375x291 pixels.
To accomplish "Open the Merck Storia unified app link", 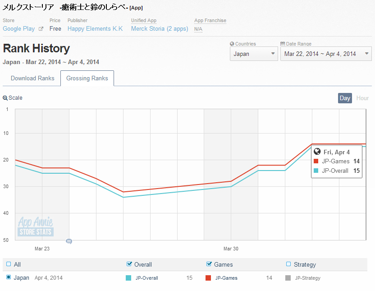I will 160,28.
